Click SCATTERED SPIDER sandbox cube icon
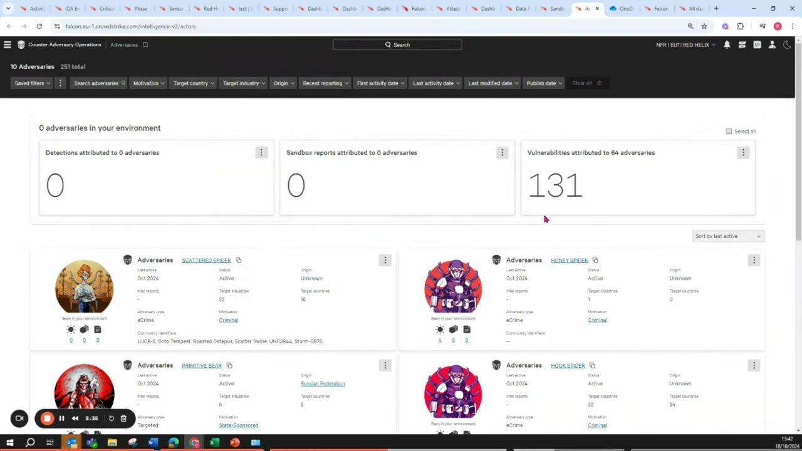 (84, 329)
